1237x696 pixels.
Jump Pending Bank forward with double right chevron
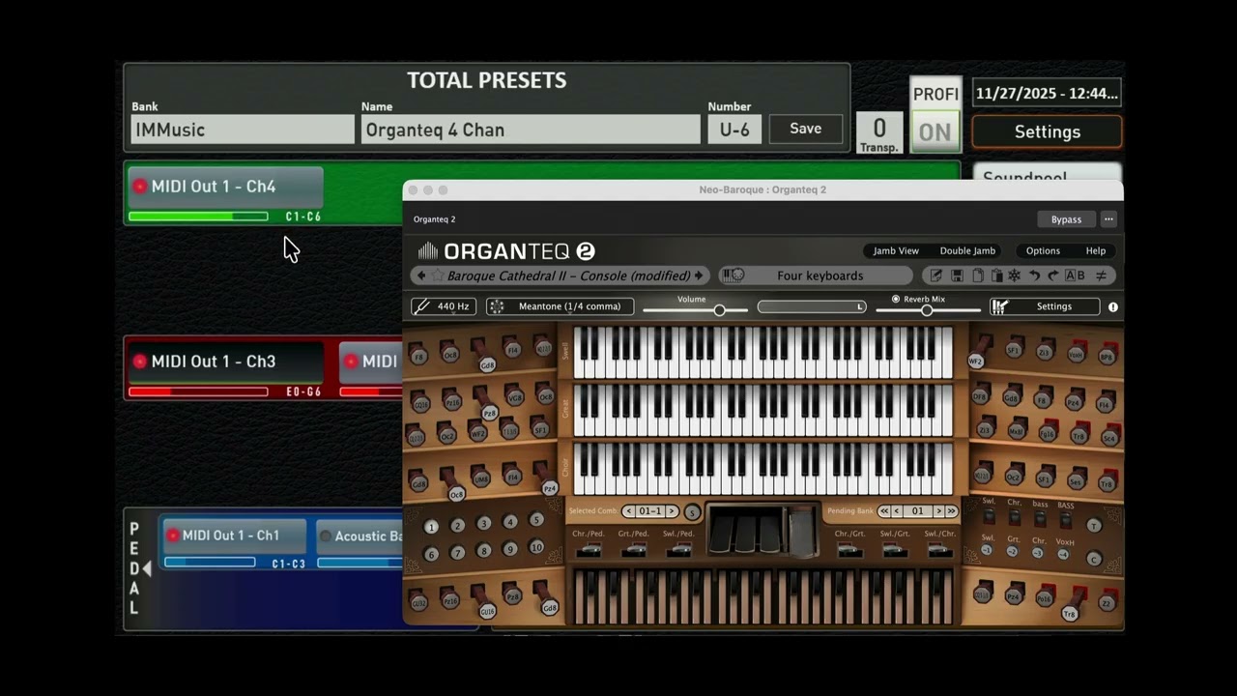952,511
